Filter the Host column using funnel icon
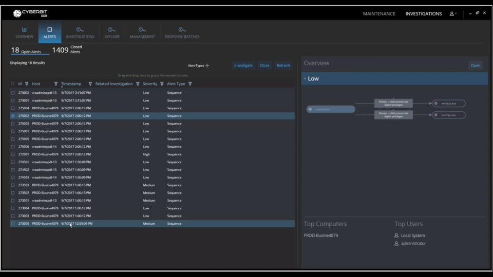 pos(55,84)
